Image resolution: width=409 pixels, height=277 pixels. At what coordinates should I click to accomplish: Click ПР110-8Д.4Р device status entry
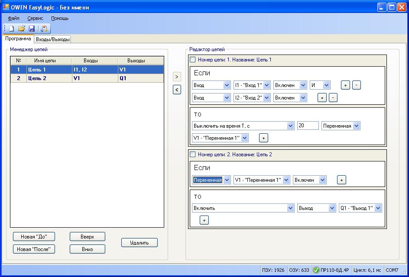[x=331, y=270]
